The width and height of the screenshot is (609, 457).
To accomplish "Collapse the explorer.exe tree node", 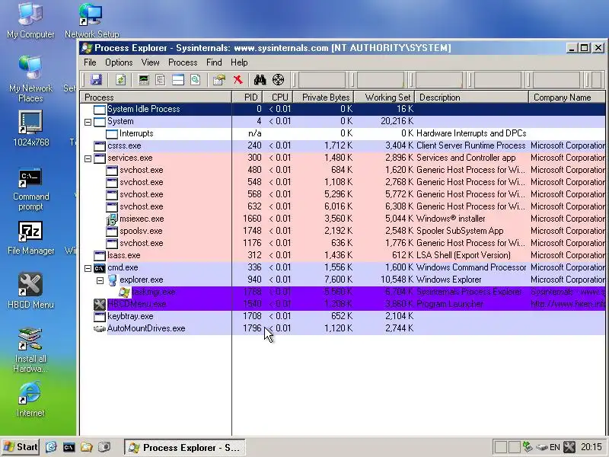I will pos(100,280).
